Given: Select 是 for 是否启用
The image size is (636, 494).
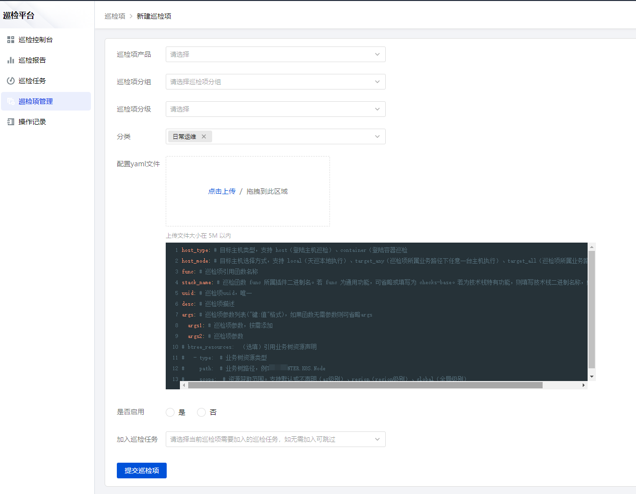Looking at the screenshot, I should (170, 412).
